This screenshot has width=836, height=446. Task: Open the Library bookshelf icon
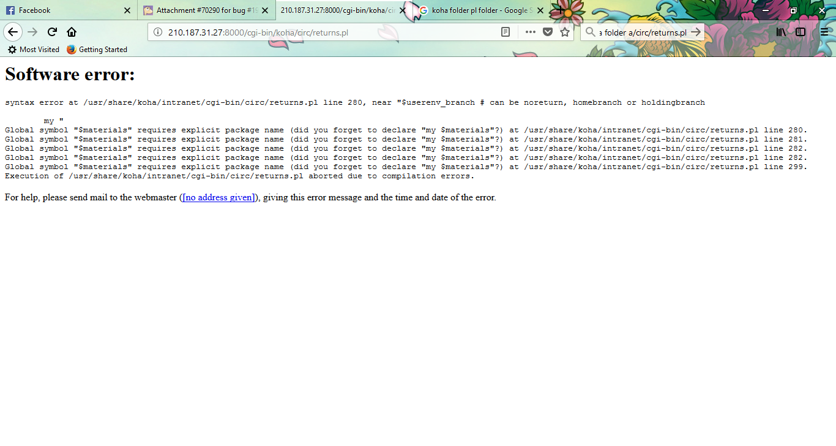pos(782,32)
